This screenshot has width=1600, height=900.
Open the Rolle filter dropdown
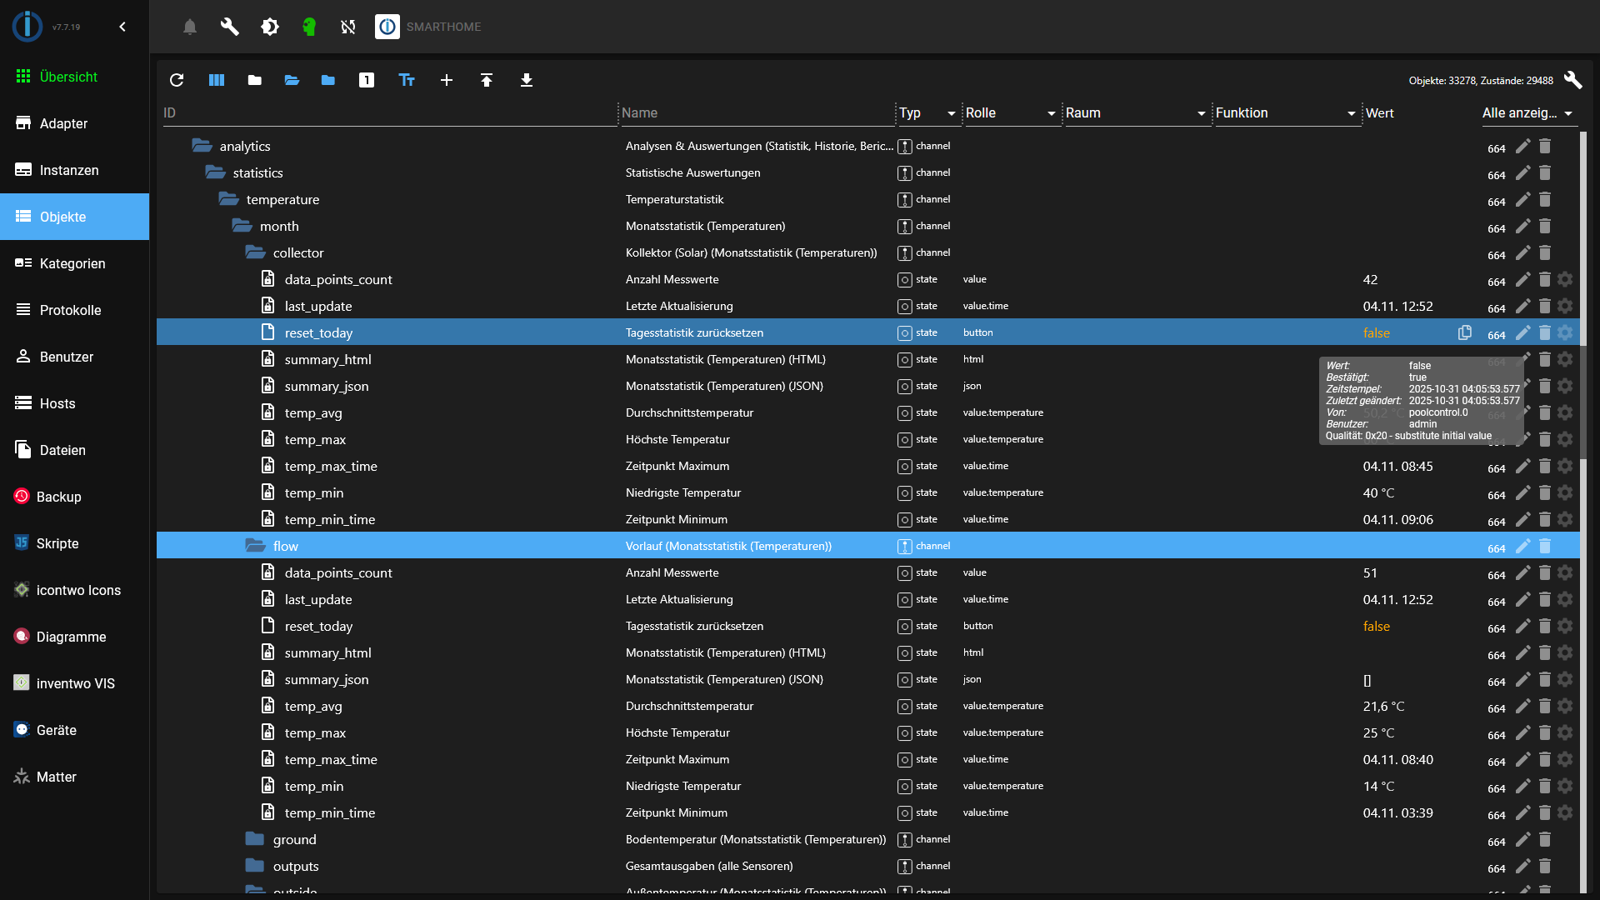pyautogui.click(x=1051, y=113)
